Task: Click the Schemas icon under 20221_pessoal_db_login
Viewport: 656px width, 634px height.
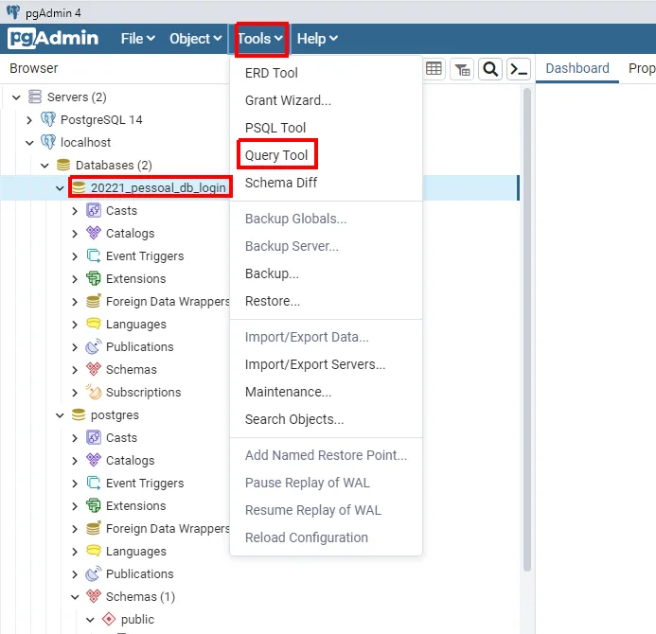Action: click(x=94, y=369)
